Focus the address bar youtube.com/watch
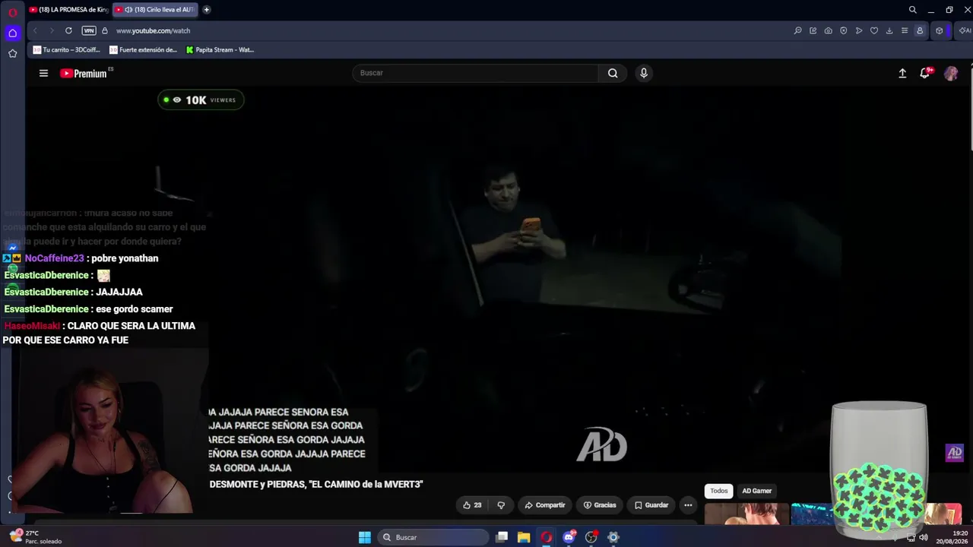The image size is (973, 547). tap(153, 30)
